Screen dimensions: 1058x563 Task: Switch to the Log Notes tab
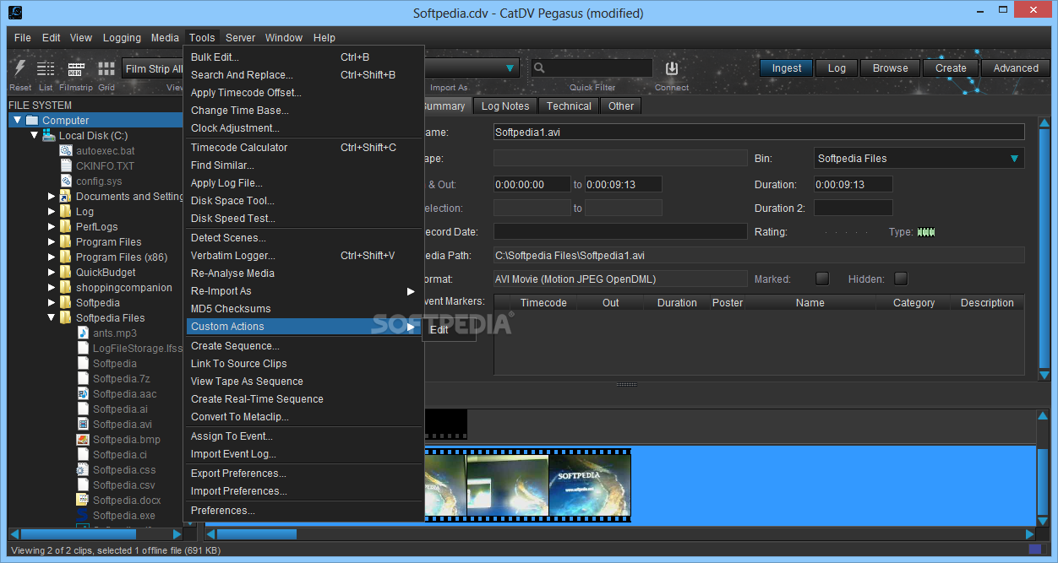504,106
